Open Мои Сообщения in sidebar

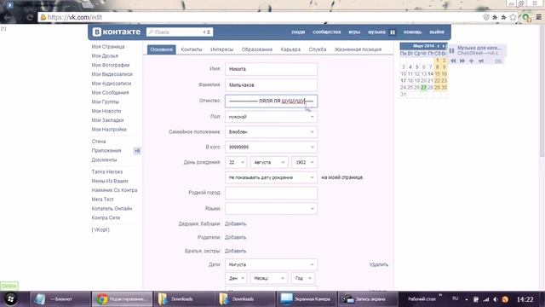click(110, 93)
